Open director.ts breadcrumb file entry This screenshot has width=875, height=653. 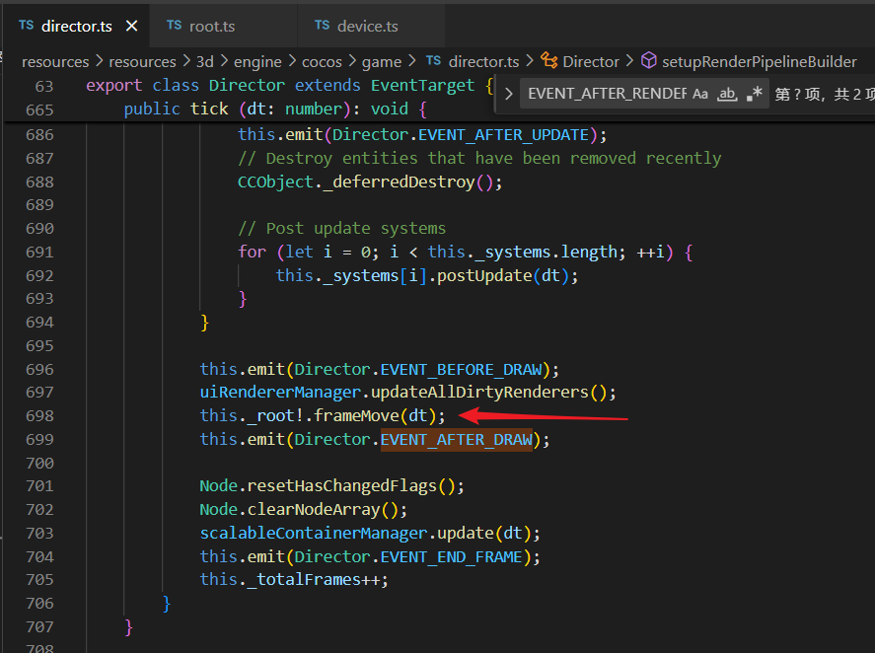point(483,61)
